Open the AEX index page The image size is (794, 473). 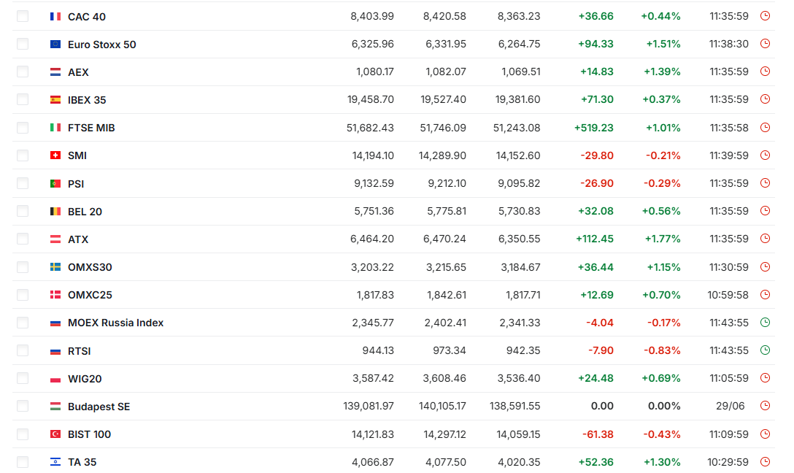79,72
